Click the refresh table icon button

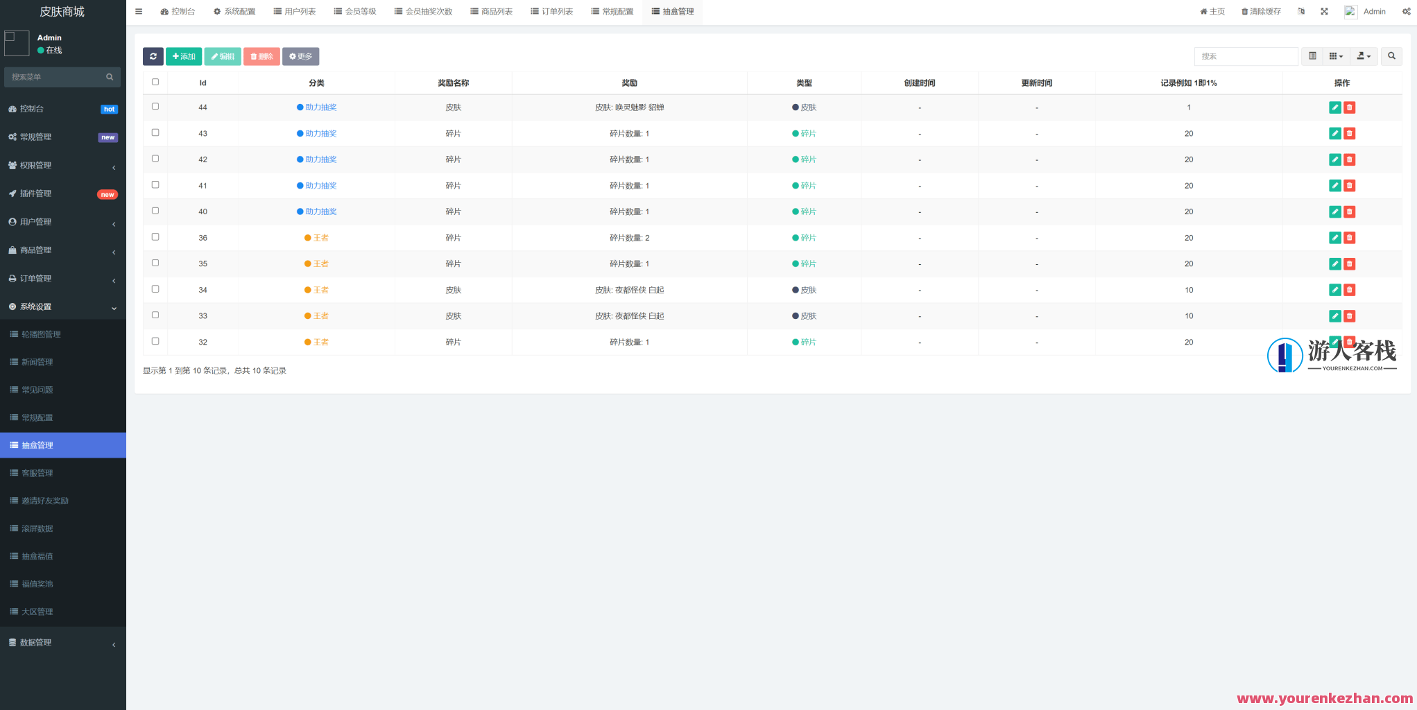point(153,56)
